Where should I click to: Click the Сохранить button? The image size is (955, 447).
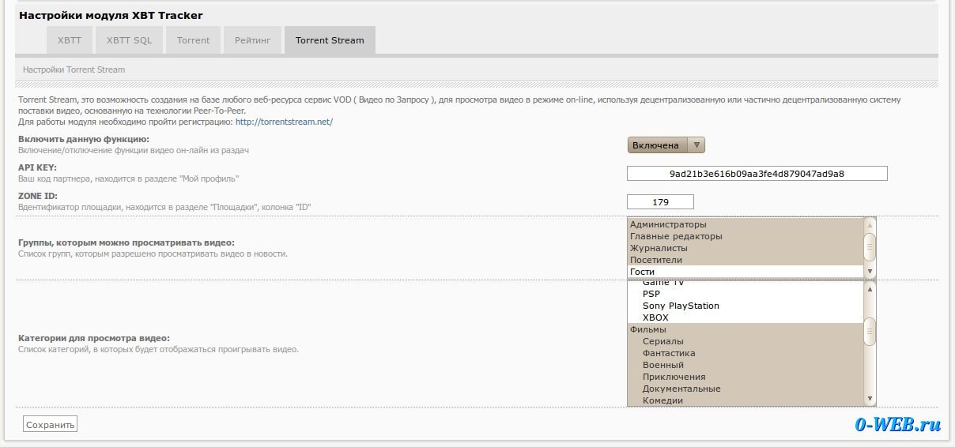pyautogui.click(x=50, y=425)
